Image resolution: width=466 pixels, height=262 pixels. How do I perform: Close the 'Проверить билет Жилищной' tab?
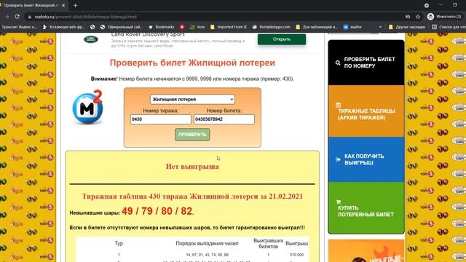coord(63,5)
